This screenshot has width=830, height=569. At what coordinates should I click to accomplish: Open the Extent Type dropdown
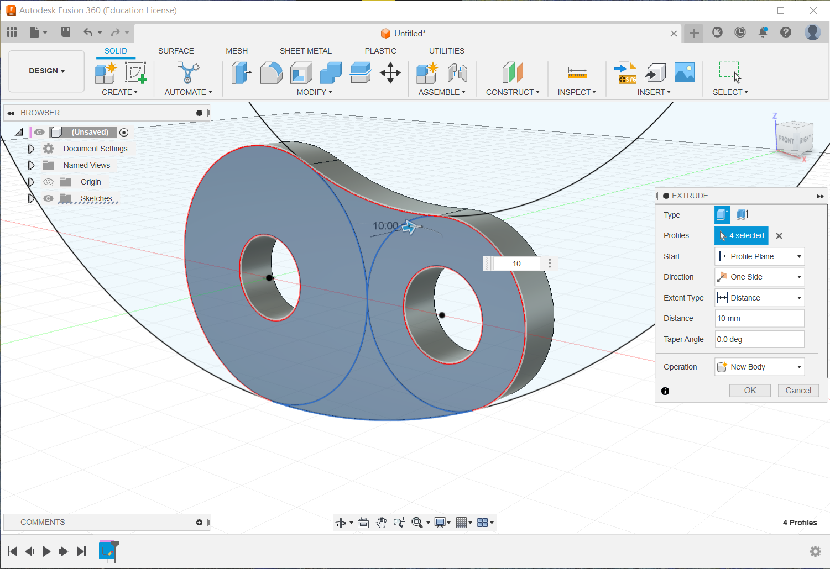point(759,298)
